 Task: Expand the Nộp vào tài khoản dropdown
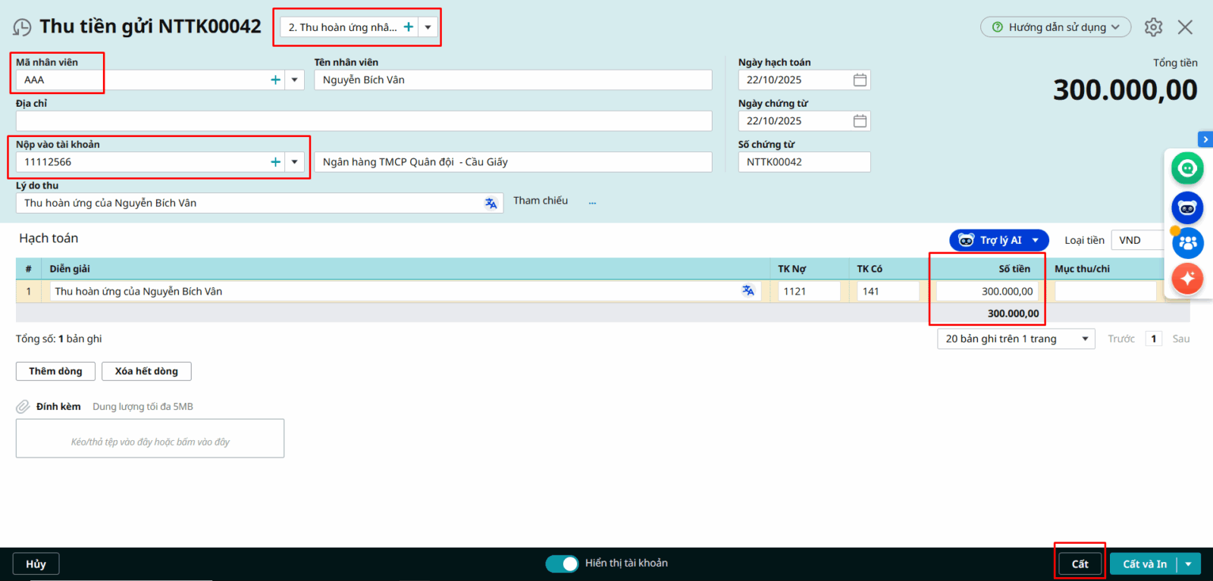(x=295, y=162)
